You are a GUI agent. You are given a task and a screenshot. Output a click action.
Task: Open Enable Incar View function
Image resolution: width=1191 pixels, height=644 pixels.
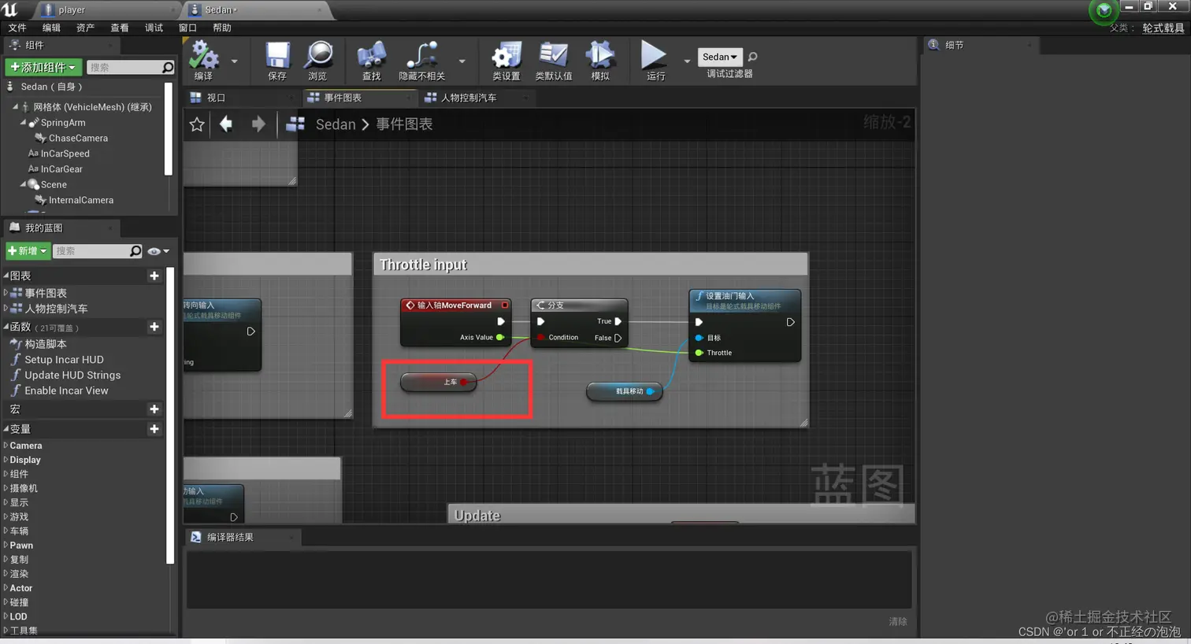[66, 390]
